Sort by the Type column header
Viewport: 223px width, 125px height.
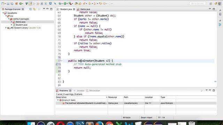(168, 97)
